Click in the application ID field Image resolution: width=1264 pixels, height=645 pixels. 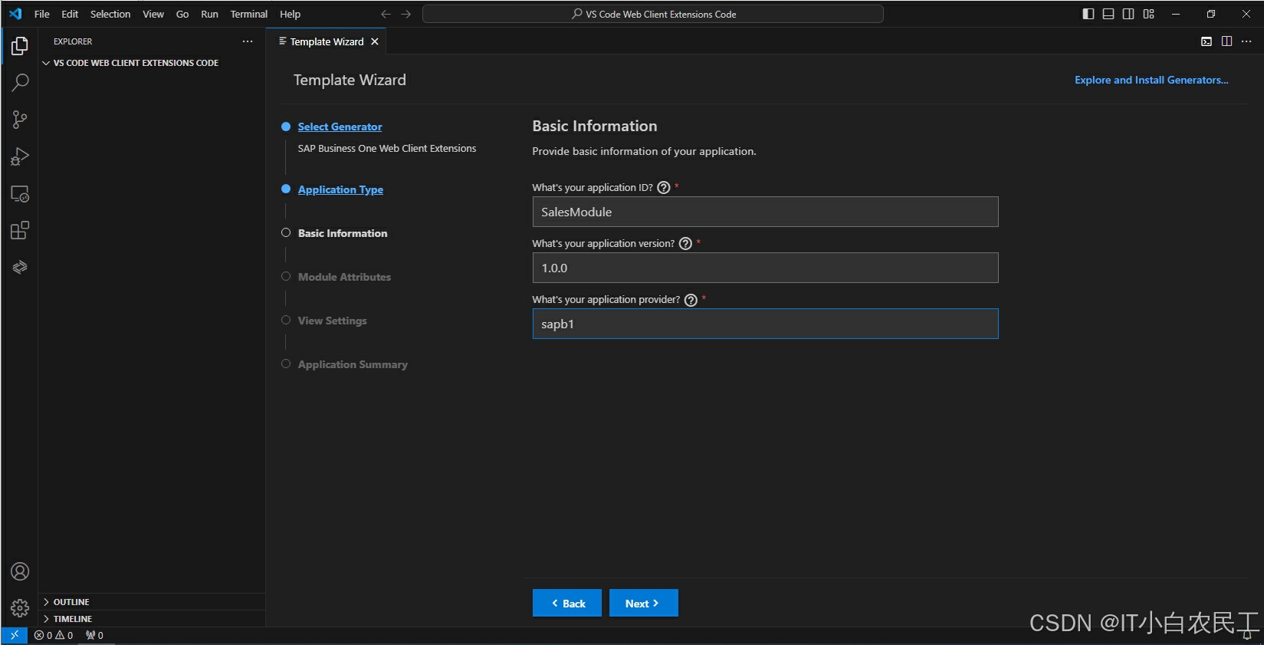click(765, 212)
